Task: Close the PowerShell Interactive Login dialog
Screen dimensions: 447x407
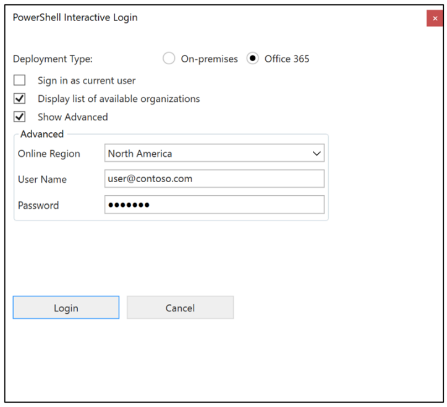Action: [x=435, y=19]
